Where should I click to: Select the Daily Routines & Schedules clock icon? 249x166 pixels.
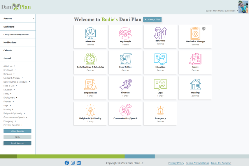pyautogui.click(x=91, y=59)
